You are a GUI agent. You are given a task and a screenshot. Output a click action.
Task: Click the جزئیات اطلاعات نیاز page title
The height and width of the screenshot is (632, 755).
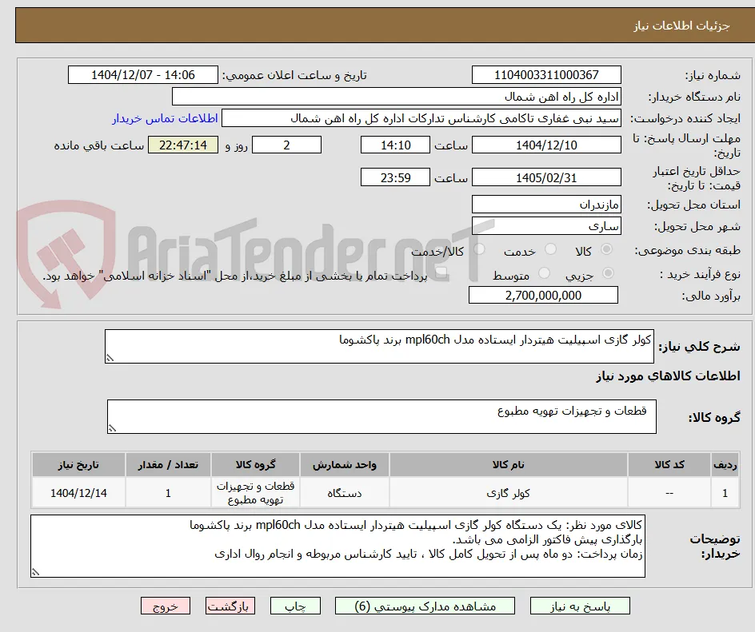(681, 26)
